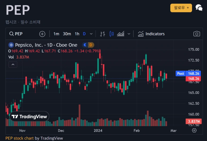The height and width of the screenshot is (141, 207).
Task: Add a symbol with the plus-circle compare icon
Action: [42, 34]
